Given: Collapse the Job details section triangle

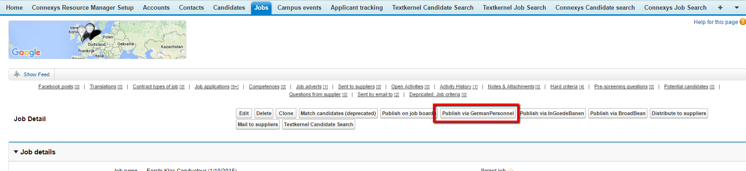Looking at the screenshot, I should 16,152.
